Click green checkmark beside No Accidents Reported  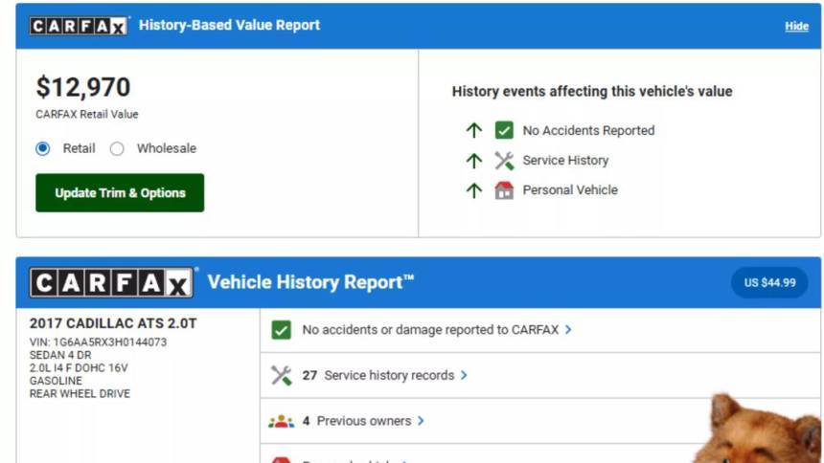coord(504,130)
